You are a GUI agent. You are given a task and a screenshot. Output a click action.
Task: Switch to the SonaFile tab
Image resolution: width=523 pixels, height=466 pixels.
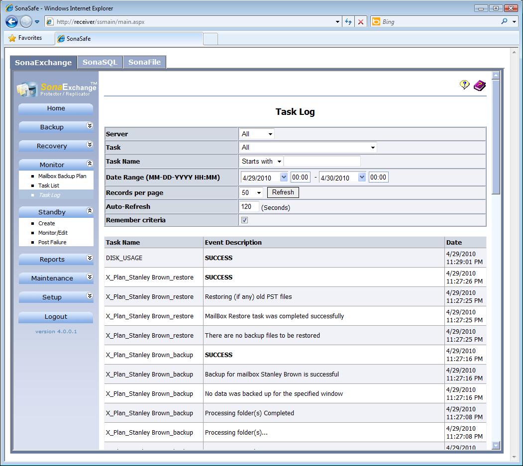pos(144,62)
